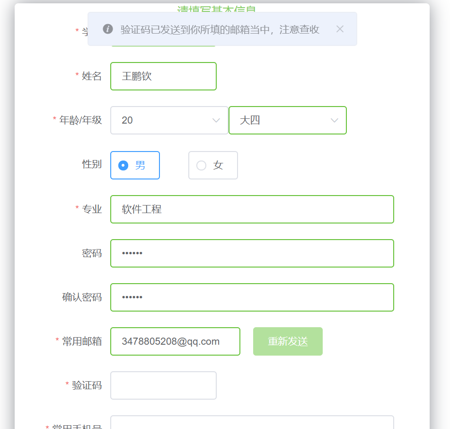The width and height of the screenshot is (450, 429).
Task: Click the notification message text
Action: click(220, 29)
